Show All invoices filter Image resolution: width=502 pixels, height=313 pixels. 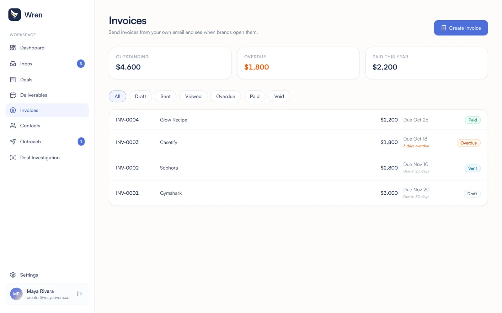(117, 96)
